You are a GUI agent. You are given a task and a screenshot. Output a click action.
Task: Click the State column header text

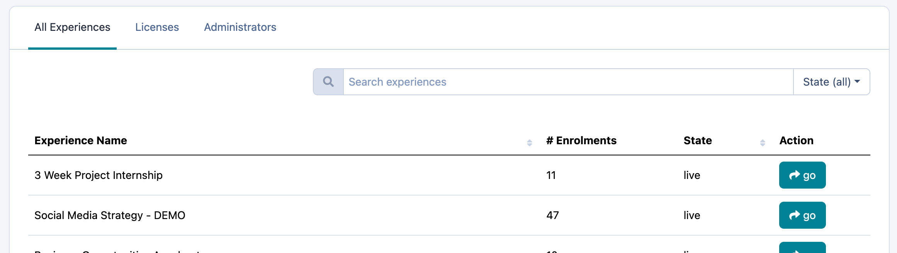[x=697, y=141]
